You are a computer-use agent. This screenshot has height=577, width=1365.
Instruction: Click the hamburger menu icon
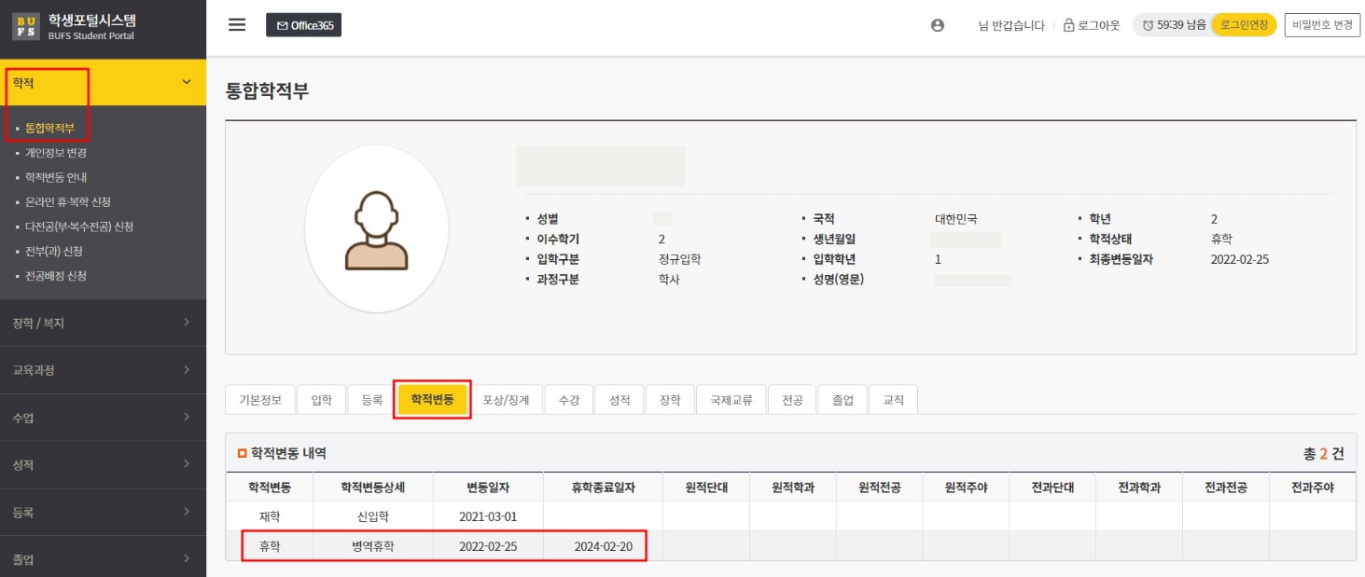coord(237,25)
